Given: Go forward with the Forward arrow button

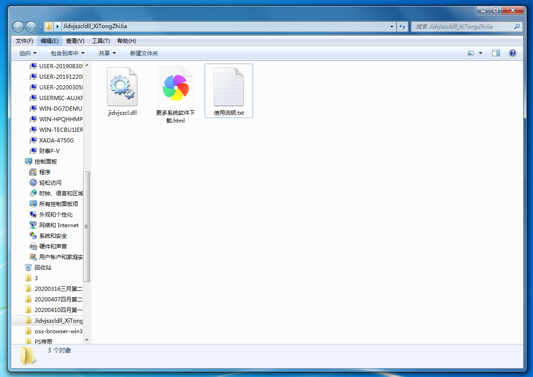Looking at the screenshot, I should pyautogui.click(x=31, y=26).
